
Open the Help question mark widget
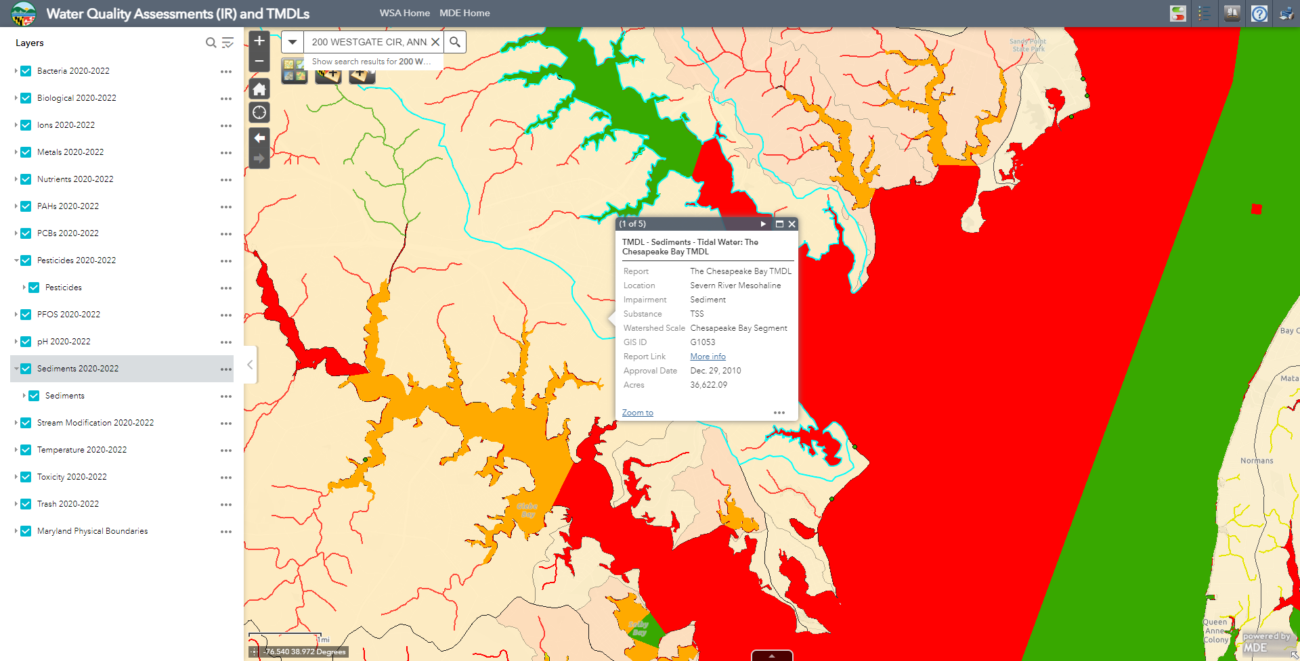(1259, 13)
